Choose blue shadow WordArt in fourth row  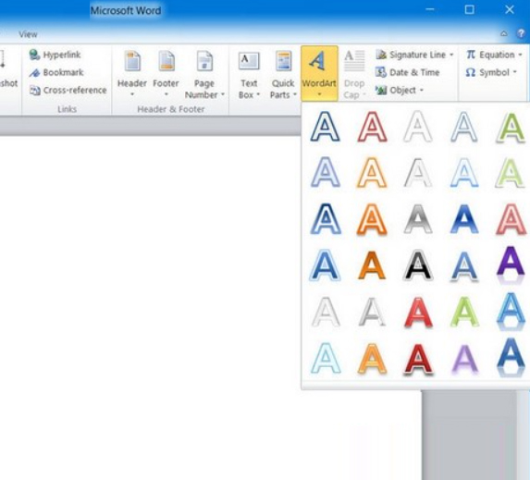pos(464,265)
